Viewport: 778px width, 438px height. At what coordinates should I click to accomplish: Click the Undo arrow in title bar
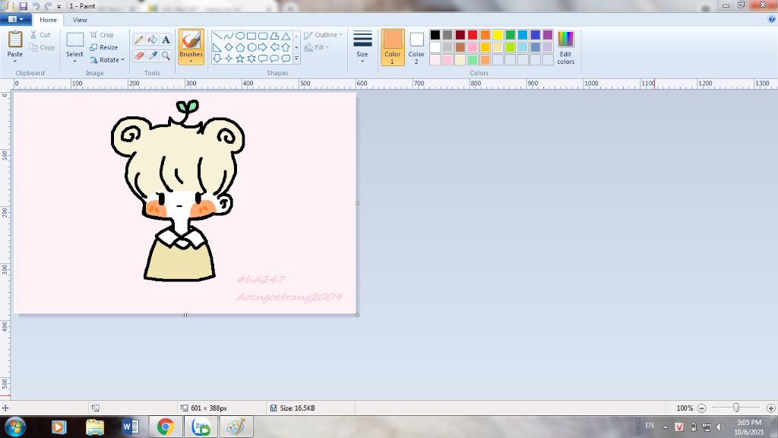[x=36, y=6]
